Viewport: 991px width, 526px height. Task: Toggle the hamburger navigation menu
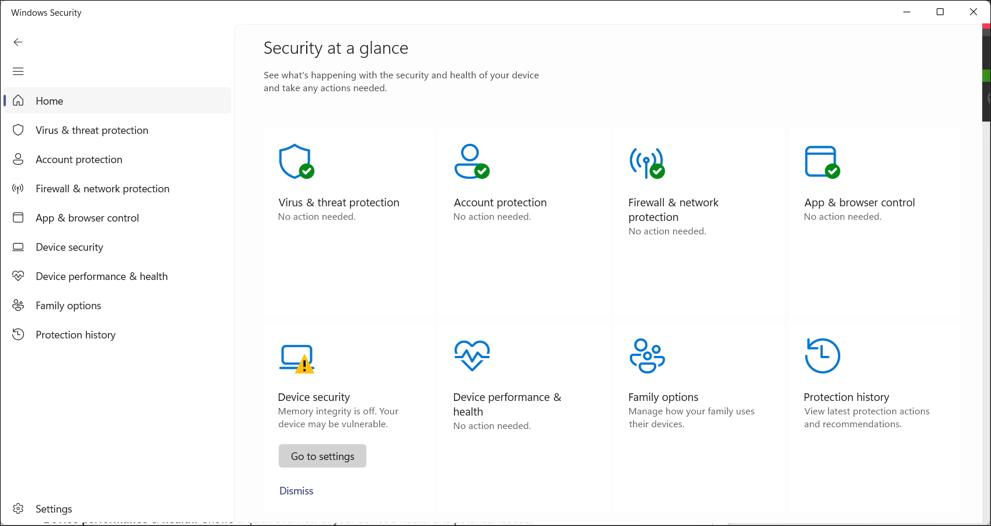click(x=18, y=71)
